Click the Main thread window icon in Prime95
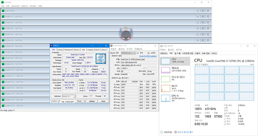This screenshot has width=258, height=136. point(3,11)
